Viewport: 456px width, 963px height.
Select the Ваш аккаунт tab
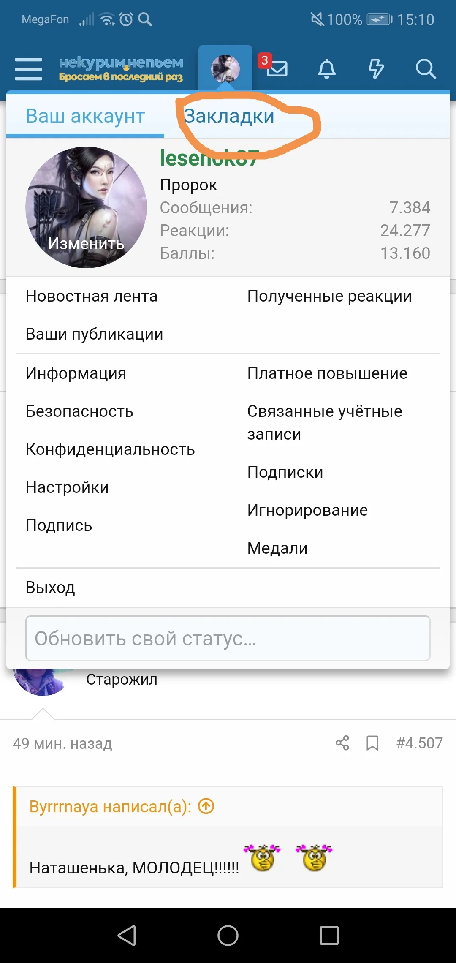(85, 116)
